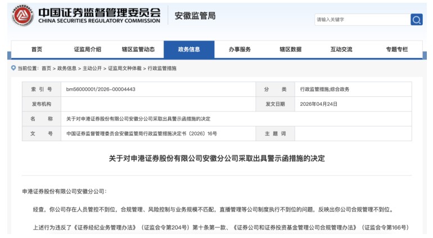
Task: Open the 专题专栏 navigation tab
Action: (397, 49)
